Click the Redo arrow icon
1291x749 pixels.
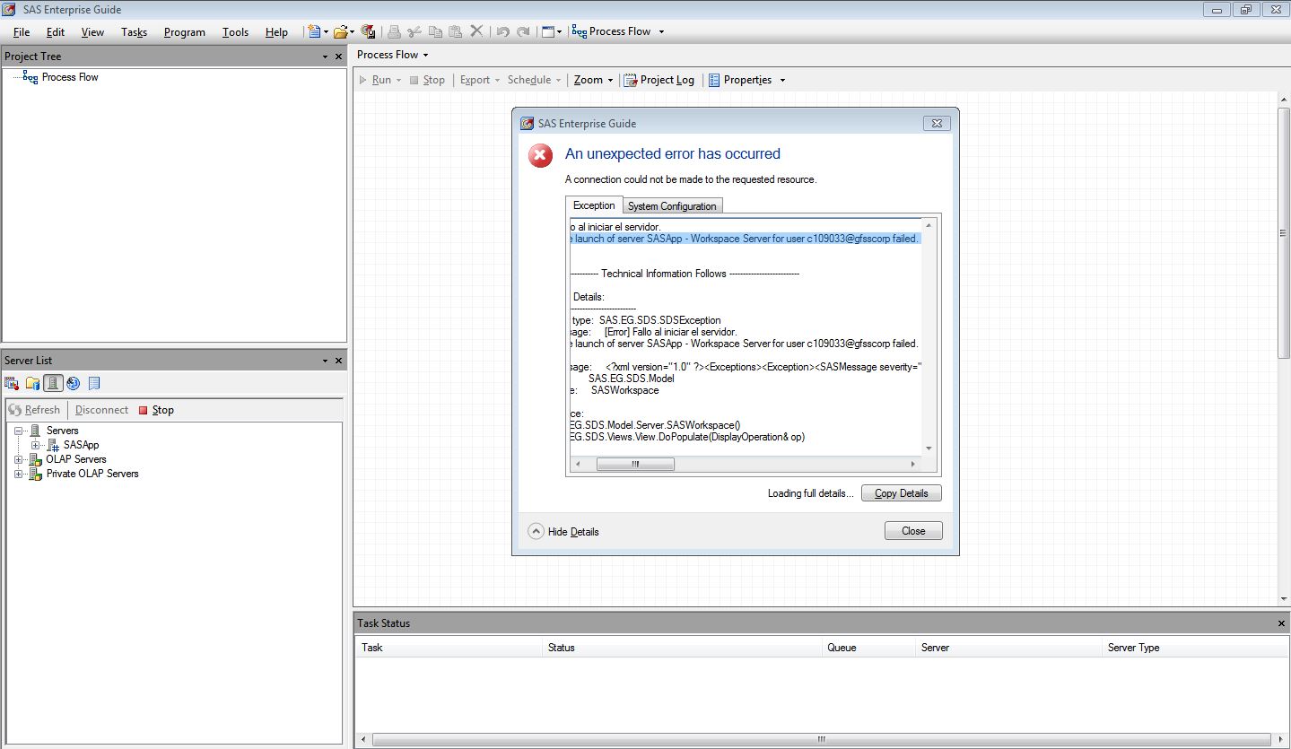click(523, 31)
